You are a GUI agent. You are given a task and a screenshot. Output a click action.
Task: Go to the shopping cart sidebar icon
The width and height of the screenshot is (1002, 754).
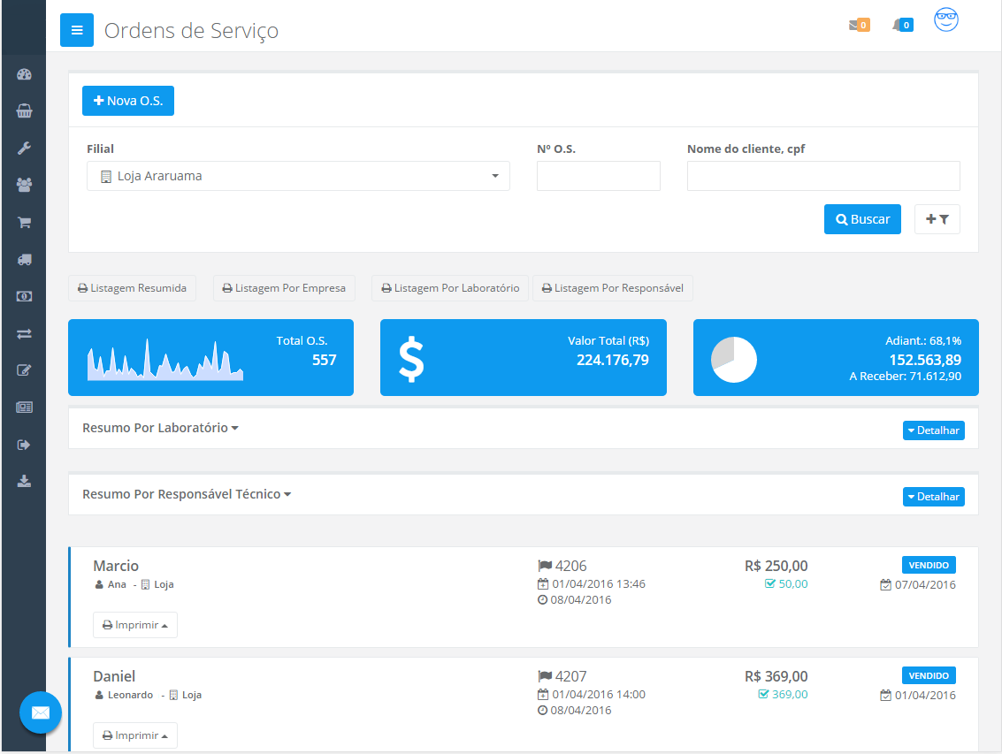24,223
